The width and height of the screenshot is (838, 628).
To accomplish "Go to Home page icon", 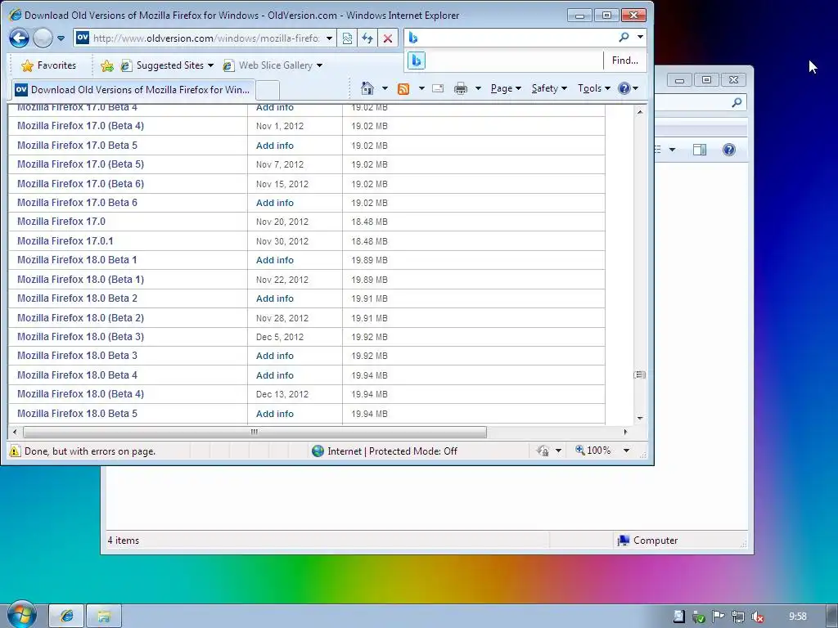I will point(367,88).
